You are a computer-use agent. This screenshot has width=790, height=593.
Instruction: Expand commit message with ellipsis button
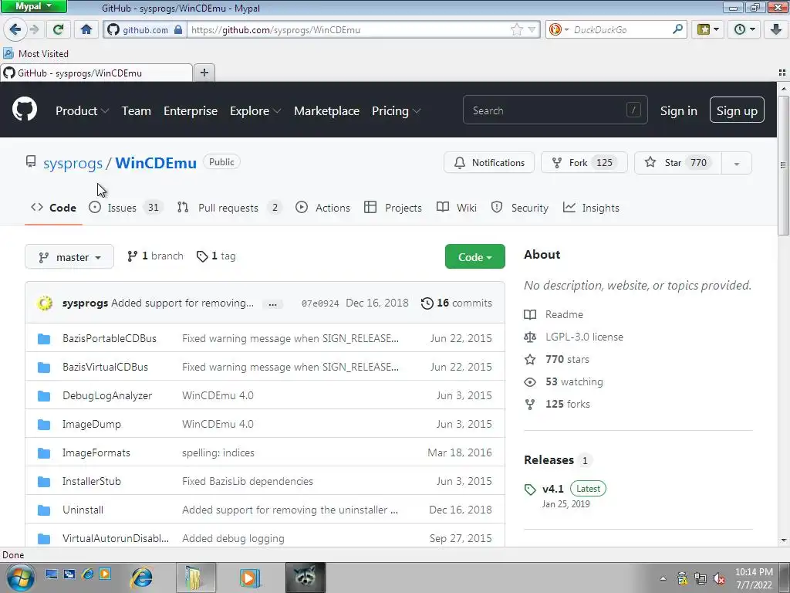[272, 304]
